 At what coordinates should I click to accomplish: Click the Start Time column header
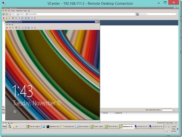pos(108,113)
